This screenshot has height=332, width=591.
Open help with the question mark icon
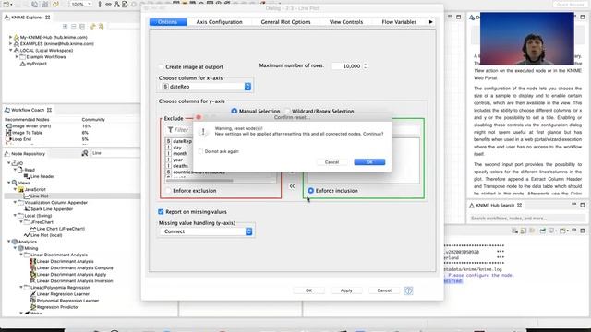pyautogui.click(x=408, y=290)
